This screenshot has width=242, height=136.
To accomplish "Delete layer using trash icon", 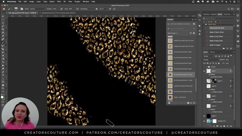I will click(x=231, y=126).
